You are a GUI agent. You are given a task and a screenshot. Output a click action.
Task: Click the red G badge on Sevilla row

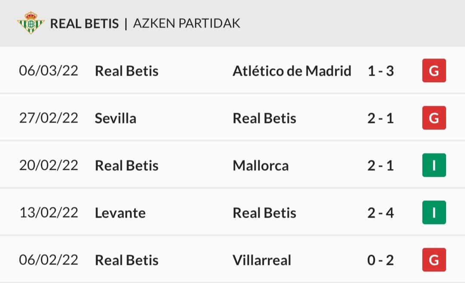click(434, 118)
